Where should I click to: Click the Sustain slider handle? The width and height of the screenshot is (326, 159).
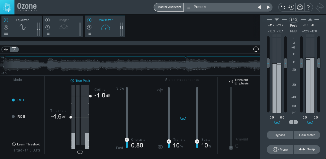tap(197, 142)
